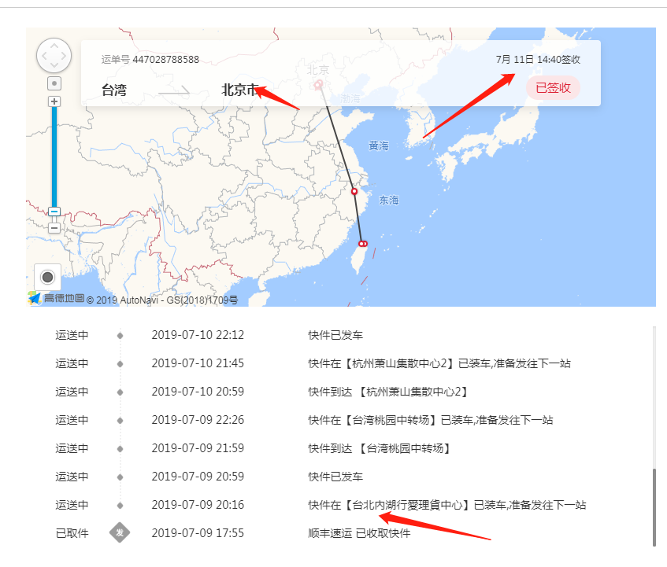Click destination label 北京市
667x567 pixels.
pos(240,90)
